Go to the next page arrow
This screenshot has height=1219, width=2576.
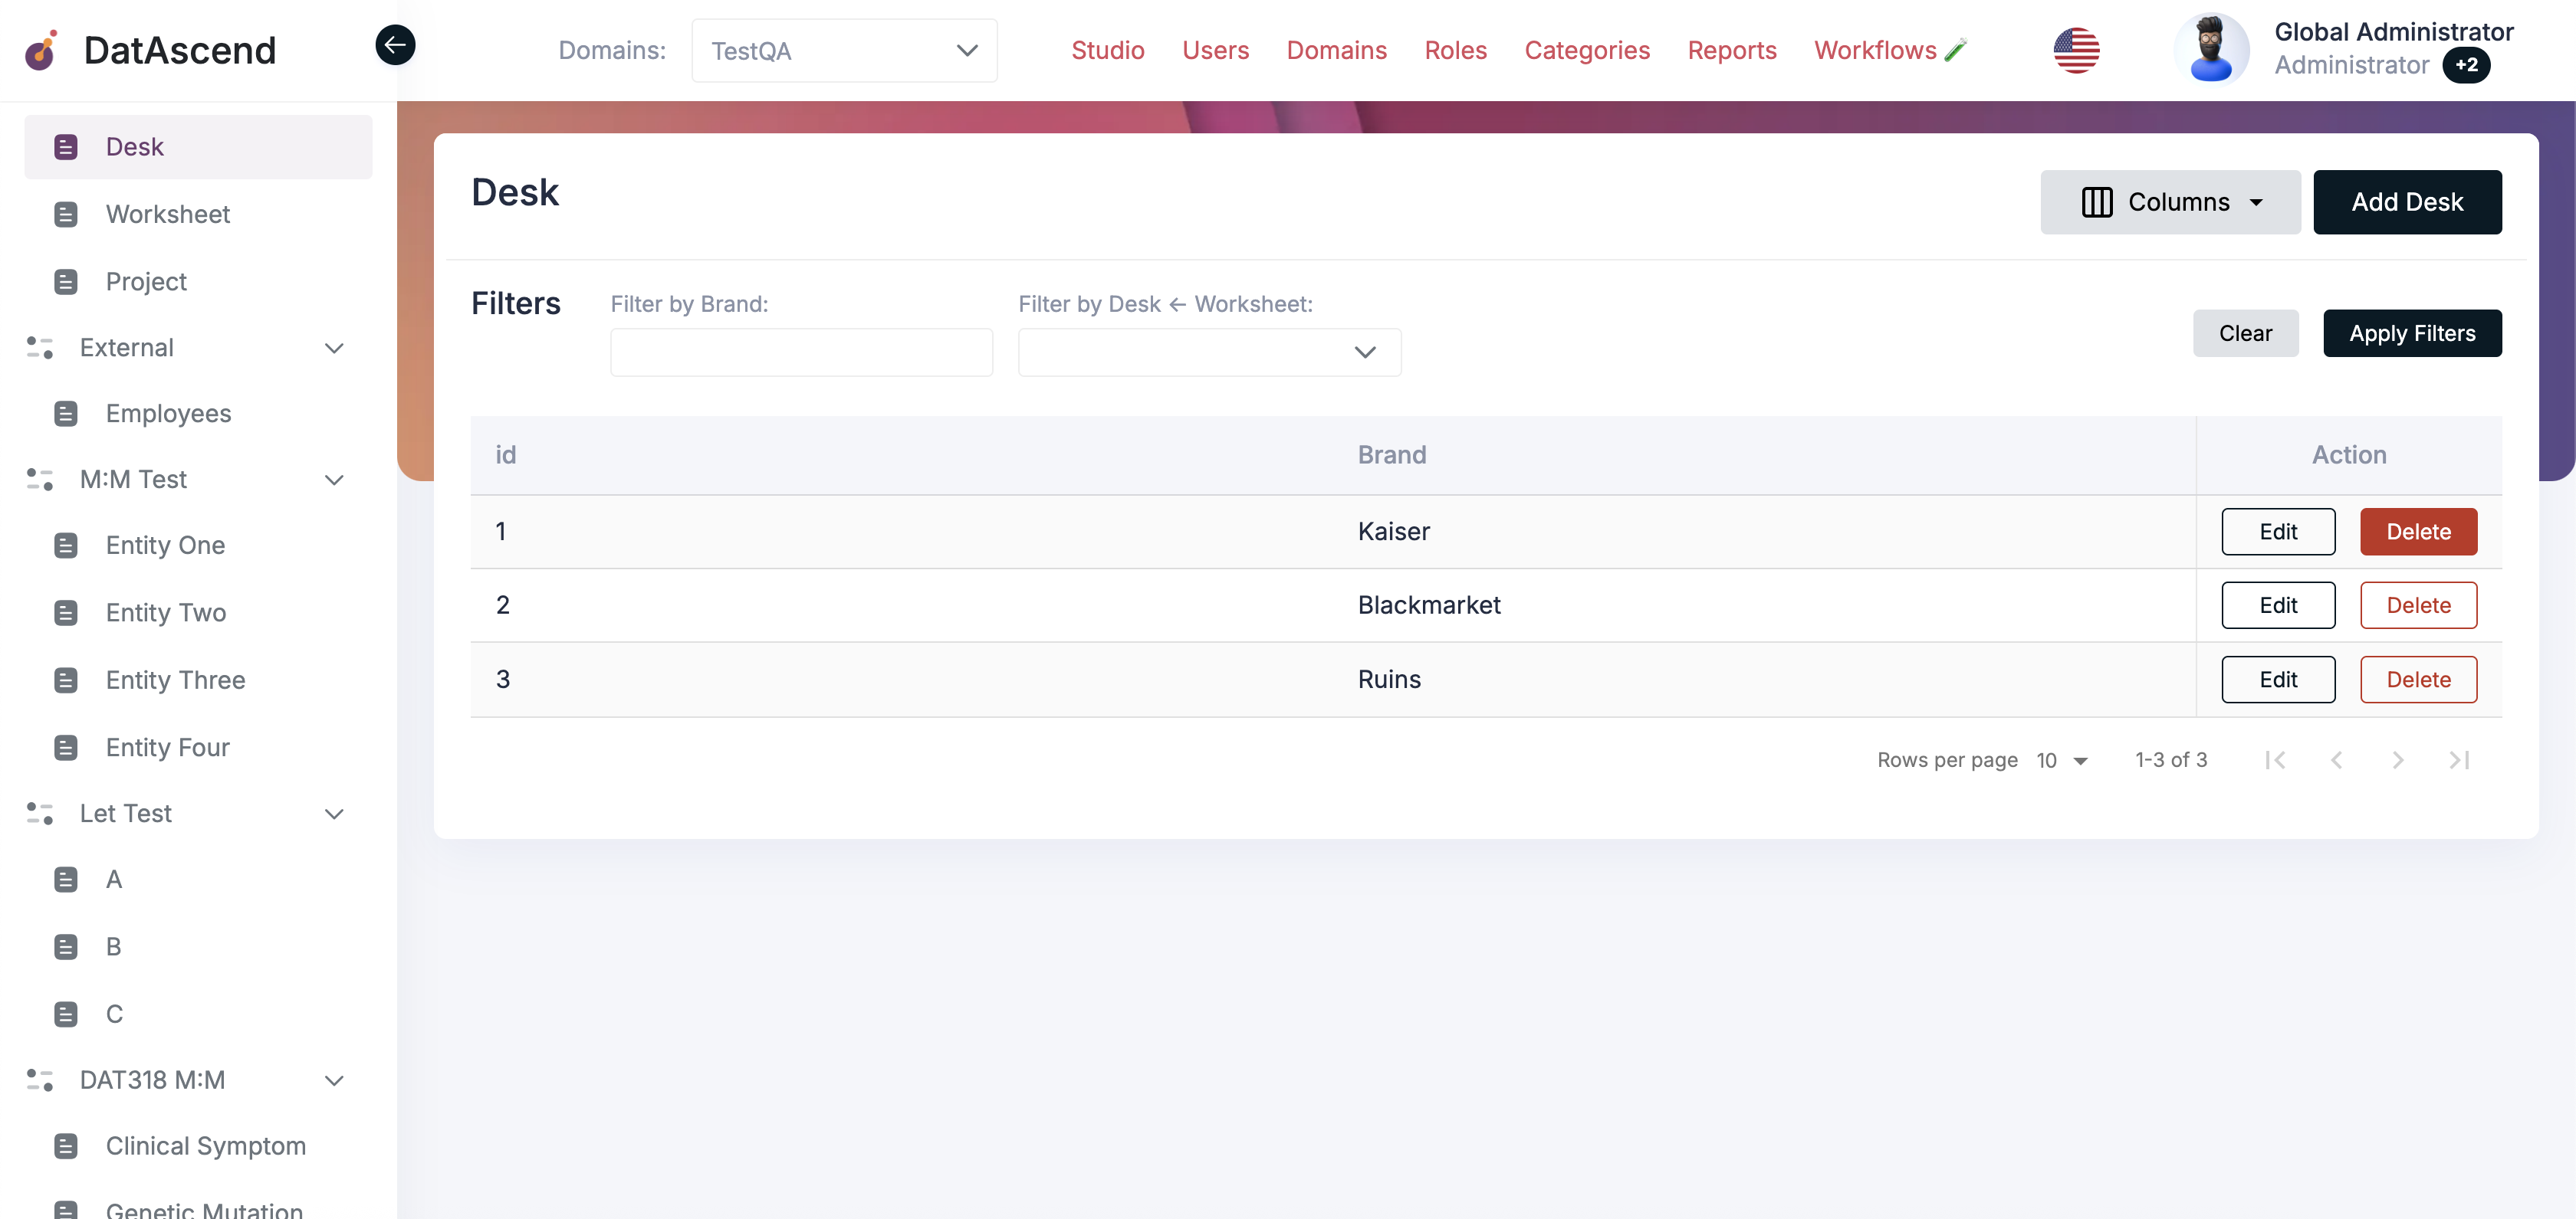2397,760
